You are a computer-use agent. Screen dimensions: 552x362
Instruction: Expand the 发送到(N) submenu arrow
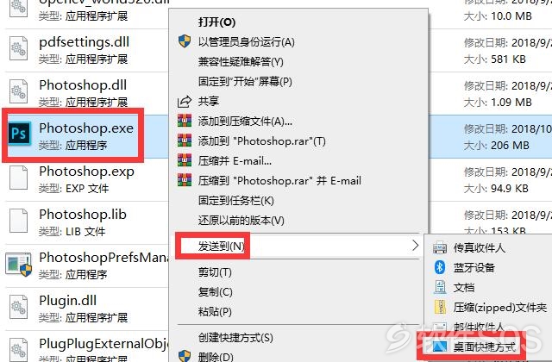point(416,245)
